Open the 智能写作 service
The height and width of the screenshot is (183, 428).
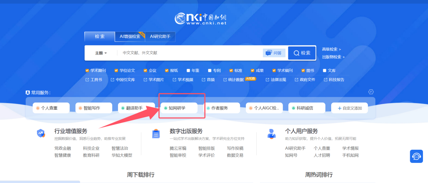coord(94,108)
